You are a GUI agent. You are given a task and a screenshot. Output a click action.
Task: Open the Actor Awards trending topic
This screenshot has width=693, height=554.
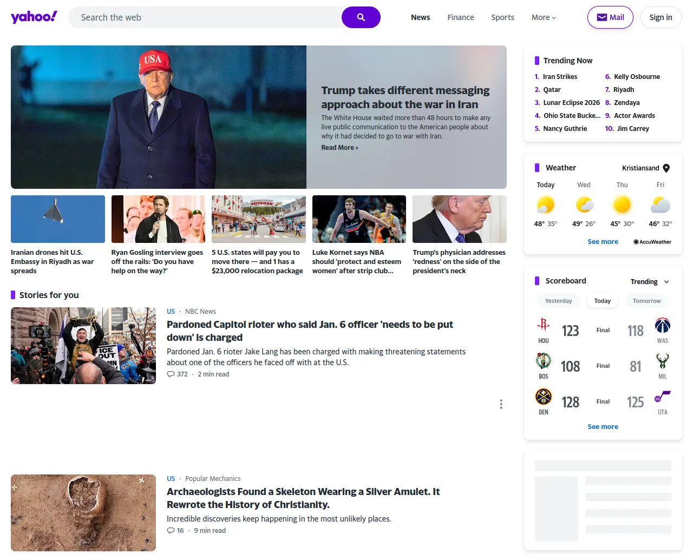tap(635, 116)
